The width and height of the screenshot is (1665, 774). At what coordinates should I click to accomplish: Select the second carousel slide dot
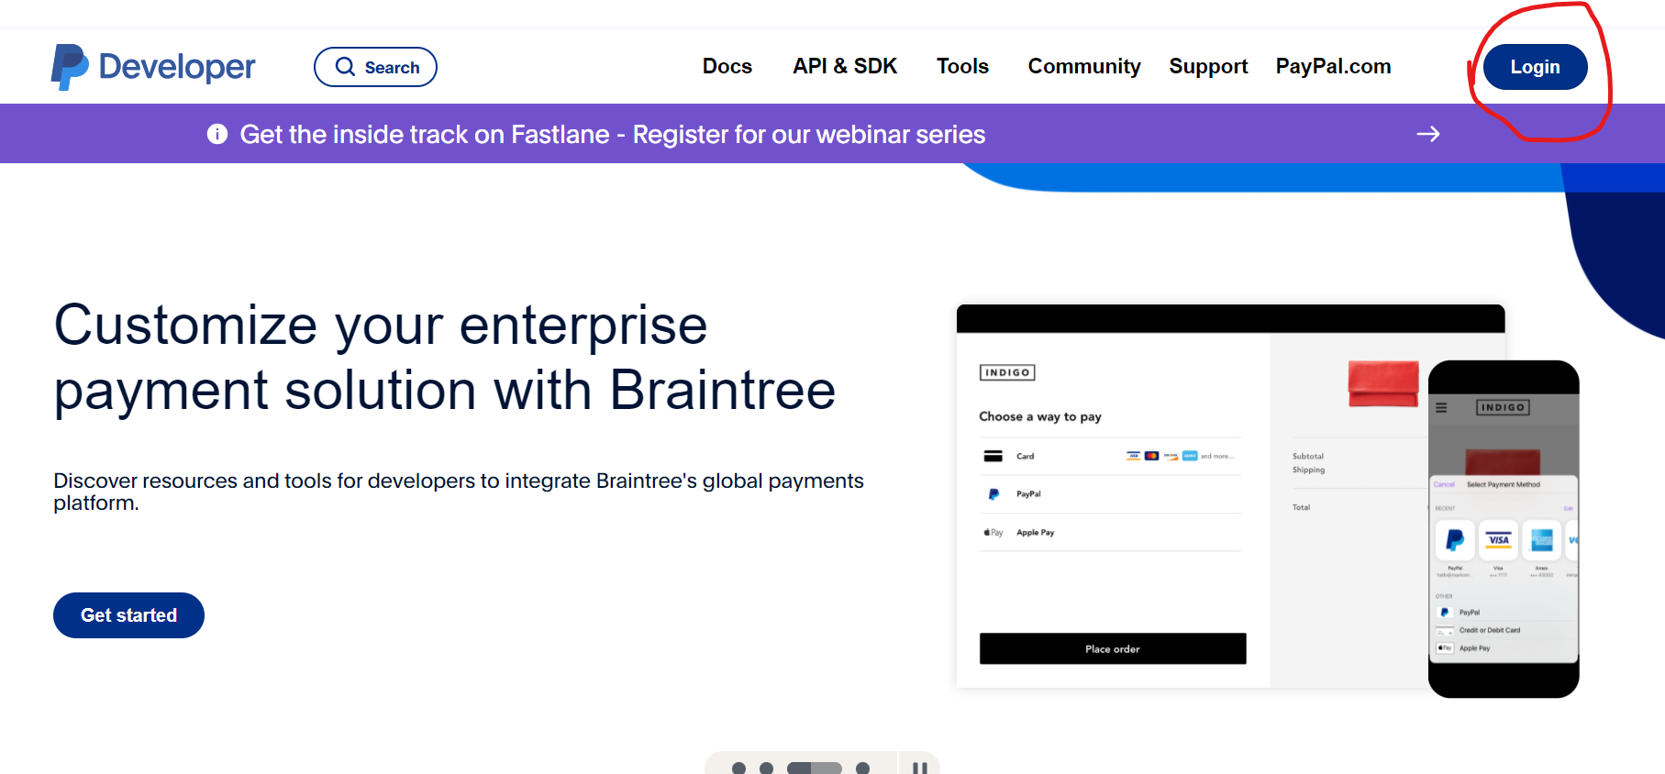tap(767, 768)
